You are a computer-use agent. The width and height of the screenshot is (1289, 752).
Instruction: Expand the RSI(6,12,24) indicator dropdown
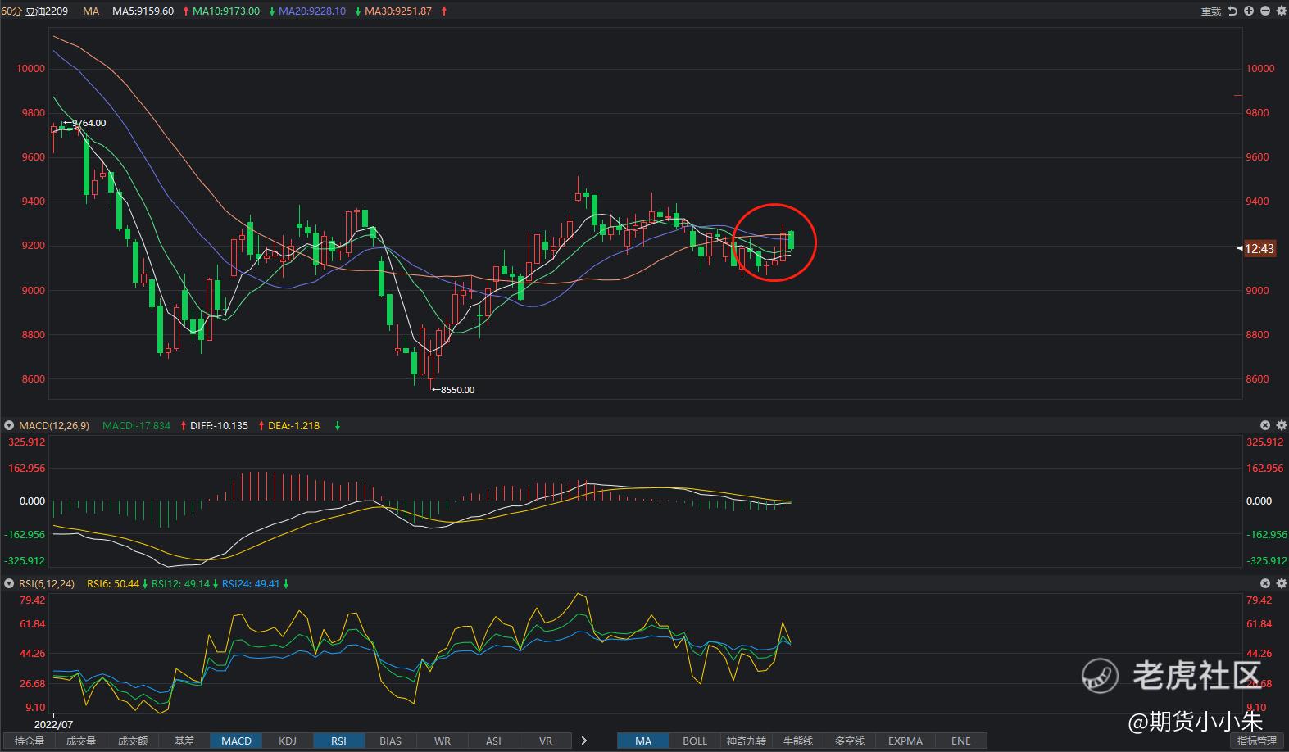[x=10, y=584]
